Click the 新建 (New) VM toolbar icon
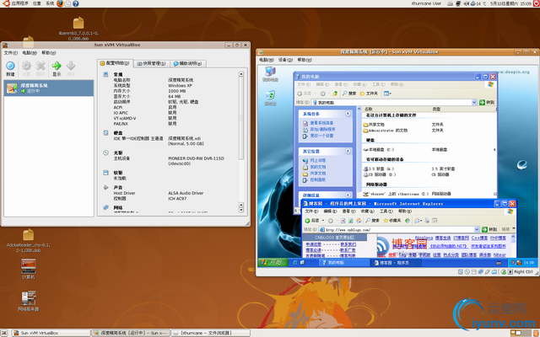Image resolution: width=540 pixels, height=337 pixels. [10, 66]
